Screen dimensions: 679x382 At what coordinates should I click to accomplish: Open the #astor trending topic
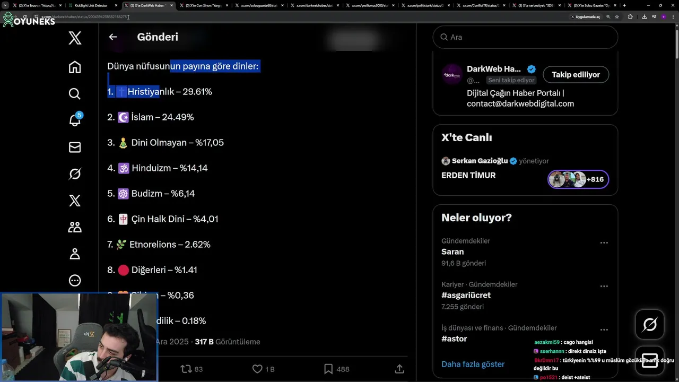point(454,338)
